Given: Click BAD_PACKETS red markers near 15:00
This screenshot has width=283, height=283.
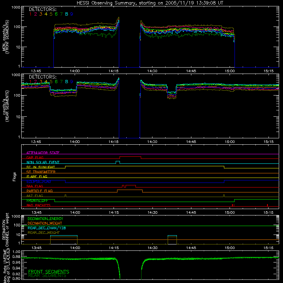Looking at the screenshot, I should tap(233, 205).
